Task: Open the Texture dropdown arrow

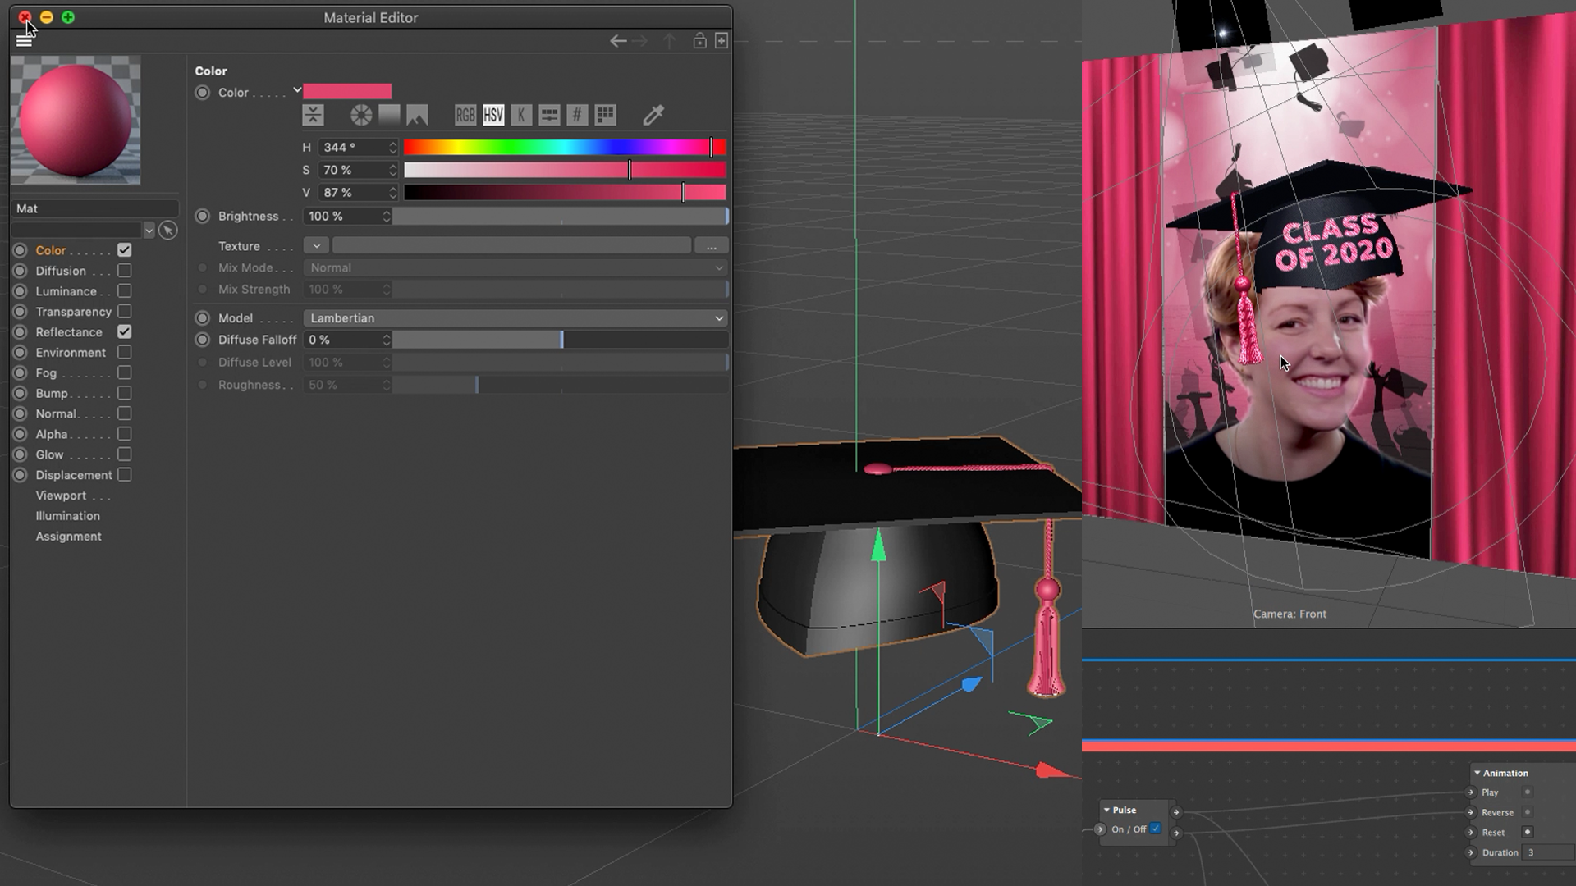Action: click(x=316, y=246)
